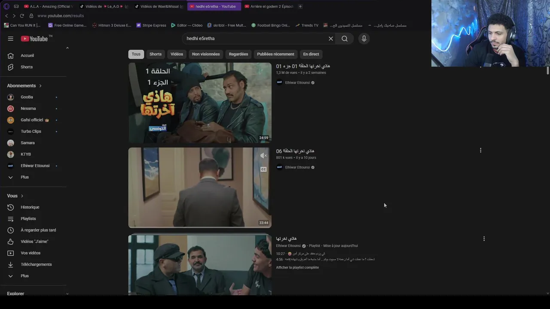Reload the current page
This screenshot has width=550, height=309.
(22, 16)
